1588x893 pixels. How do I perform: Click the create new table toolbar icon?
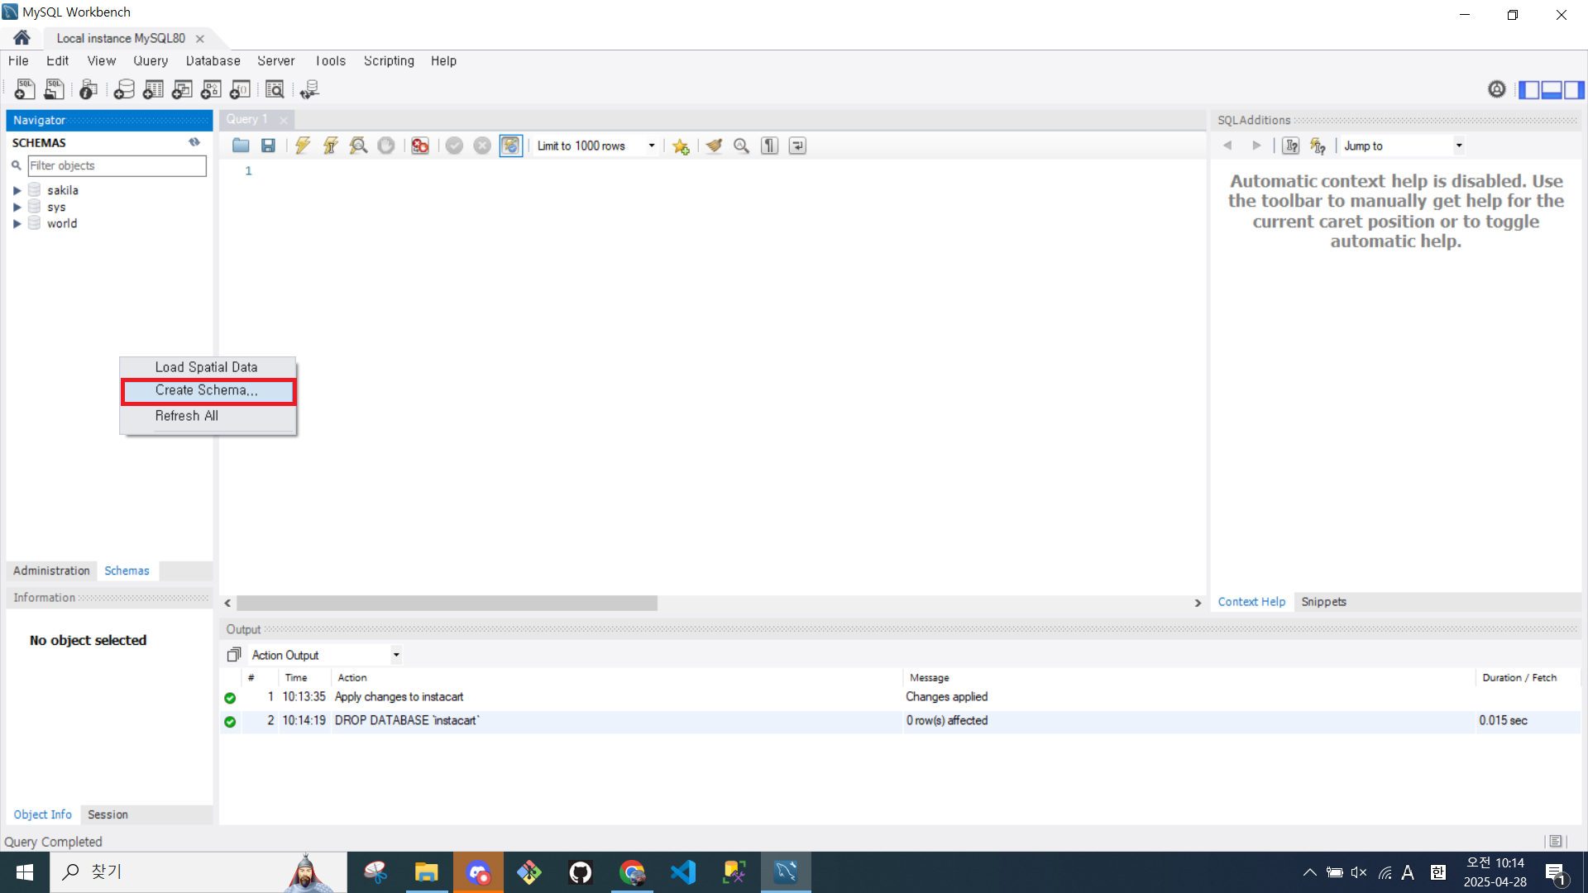(x=153, y=89)
